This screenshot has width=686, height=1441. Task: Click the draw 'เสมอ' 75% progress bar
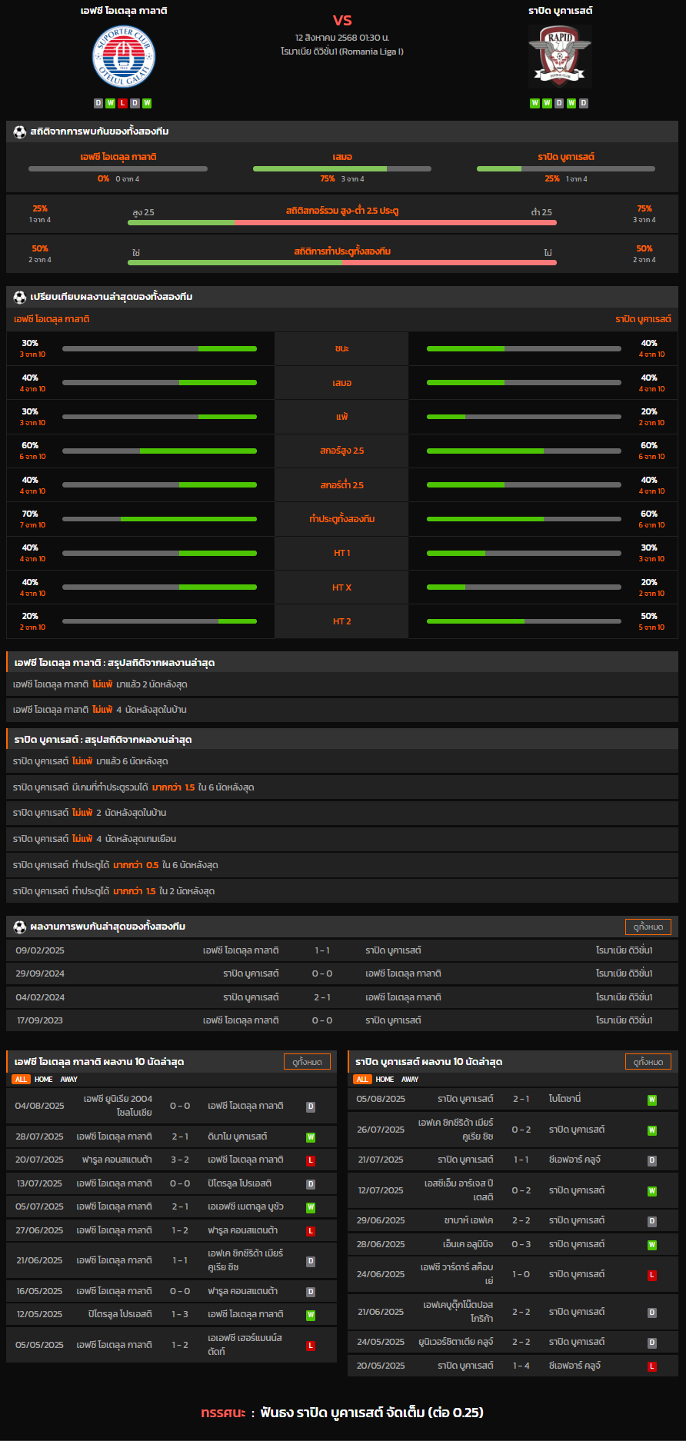tap(342, 168)
